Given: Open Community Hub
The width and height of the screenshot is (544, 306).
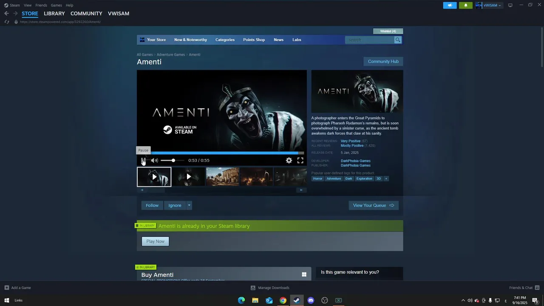Looking at the screenshot, I should 383,62.
